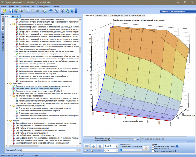
Task: Click the tree horizontal scrollbar thumb
Action: pyautogui.click(x=24, y=146)
